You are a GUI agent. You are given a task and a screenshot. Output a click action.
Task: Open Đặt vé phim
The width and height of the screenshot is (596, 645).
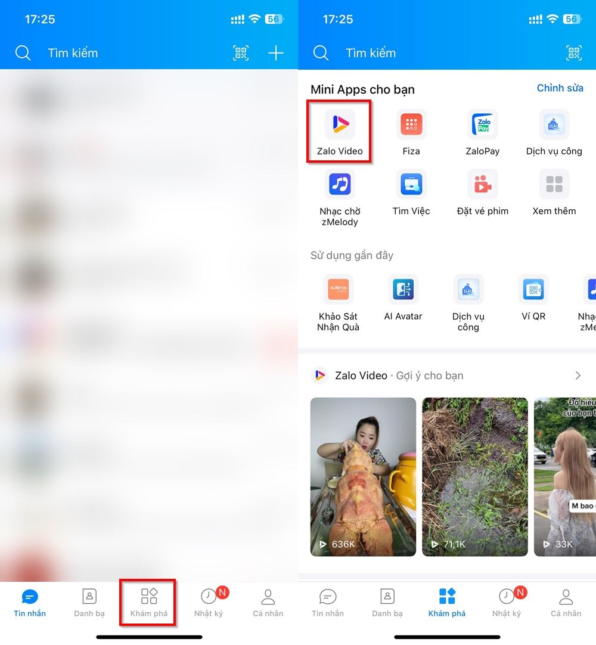(482, 185)
